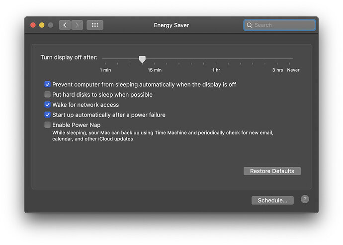Open the Schedule dialog
The image size is (343, 245).
coord(272,200)
